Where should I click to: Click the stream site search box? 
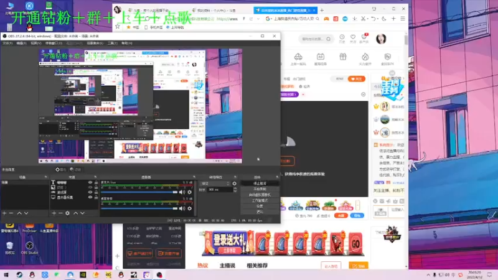pyautogui.click(x=316, y=39)
